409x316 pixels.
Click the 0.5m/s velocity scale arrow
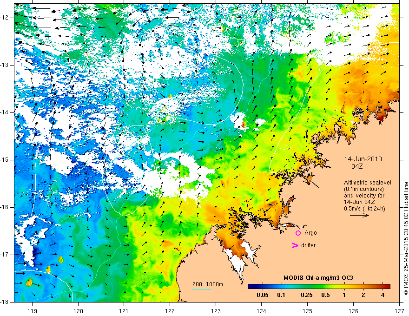[x=359, y=215]
